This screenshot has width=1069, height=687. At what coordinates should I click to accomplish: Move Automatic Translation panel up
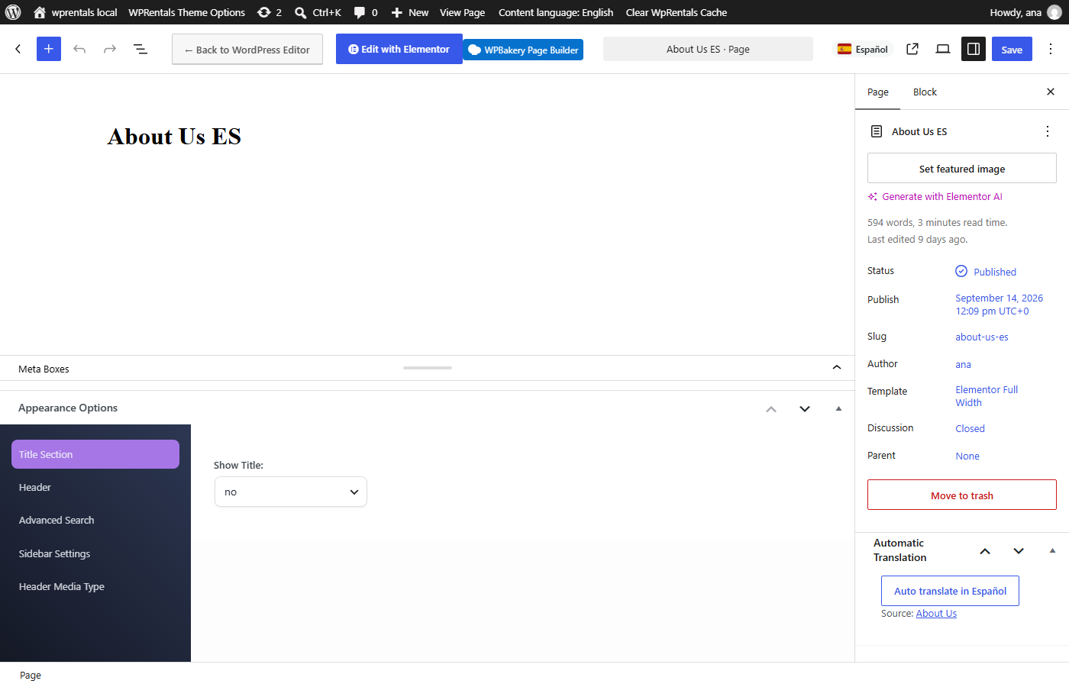[985, 551]
